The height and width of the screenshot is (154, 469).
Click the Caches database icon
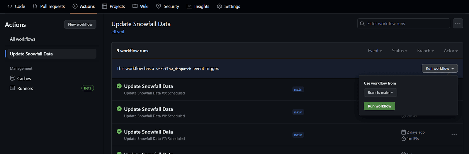12,78
